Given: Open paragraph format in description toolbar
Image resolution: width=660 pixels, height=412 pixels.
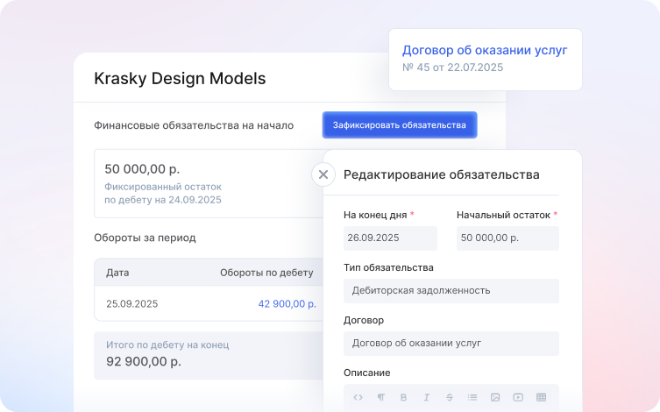Looking at the screenshot, I should [x=381, y=397].
